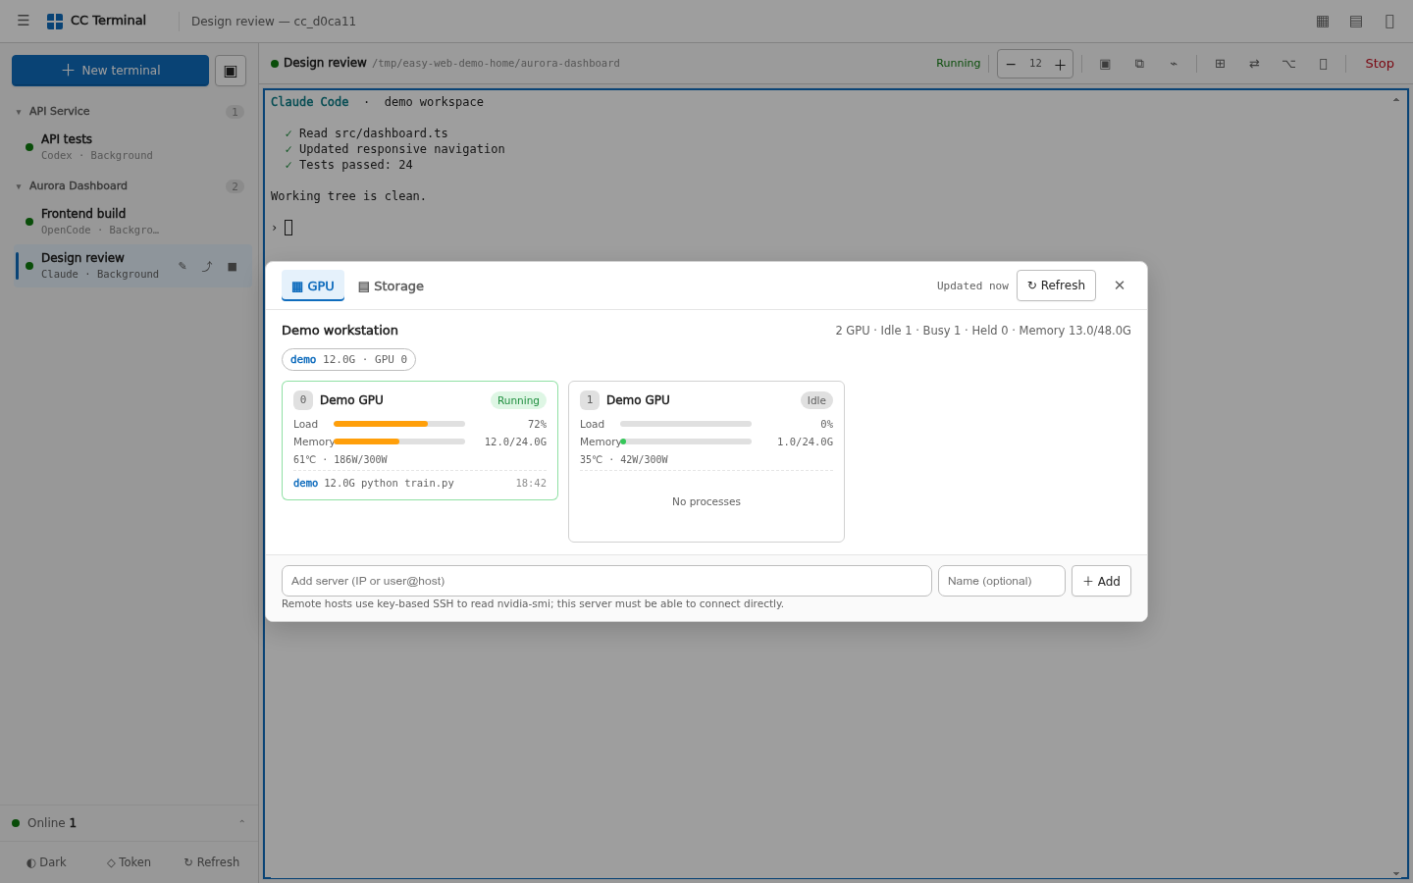Open the grid panel icon in title bar
Viewport: 1413px width, 883px height.
[1323, 22]
